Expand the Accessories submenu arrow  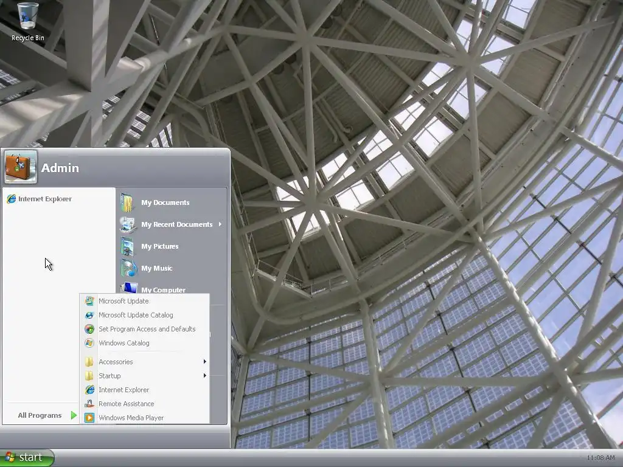click(204, 361)
